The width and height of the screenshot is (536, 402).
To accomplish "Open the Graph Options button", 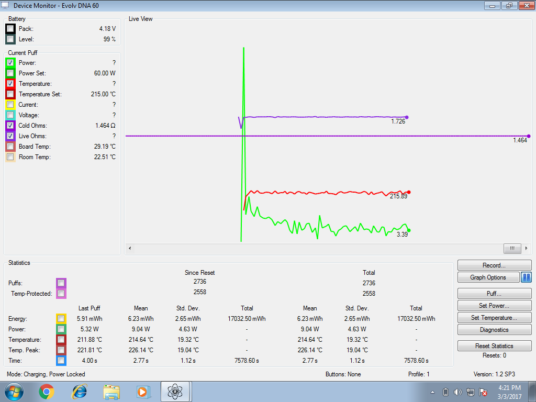I will point(488,277).
